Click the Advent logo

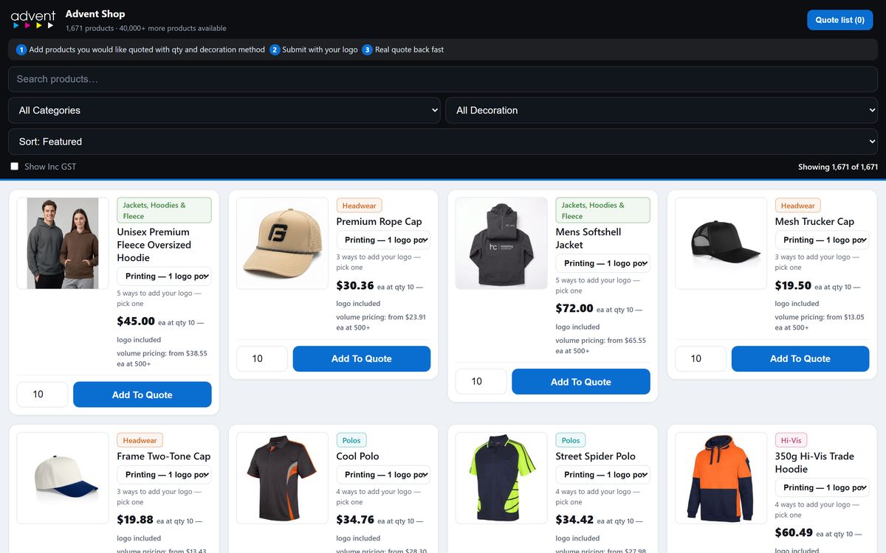33,20
